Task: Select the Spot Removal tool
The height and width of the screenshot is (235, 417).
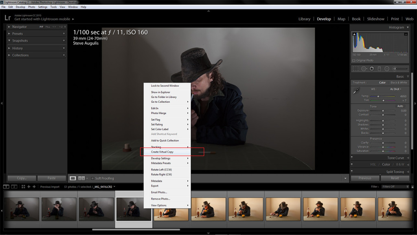Action: 364,68
